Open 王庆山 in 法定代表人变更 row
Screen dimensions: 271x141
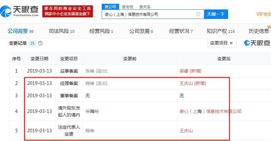[186, 131]
